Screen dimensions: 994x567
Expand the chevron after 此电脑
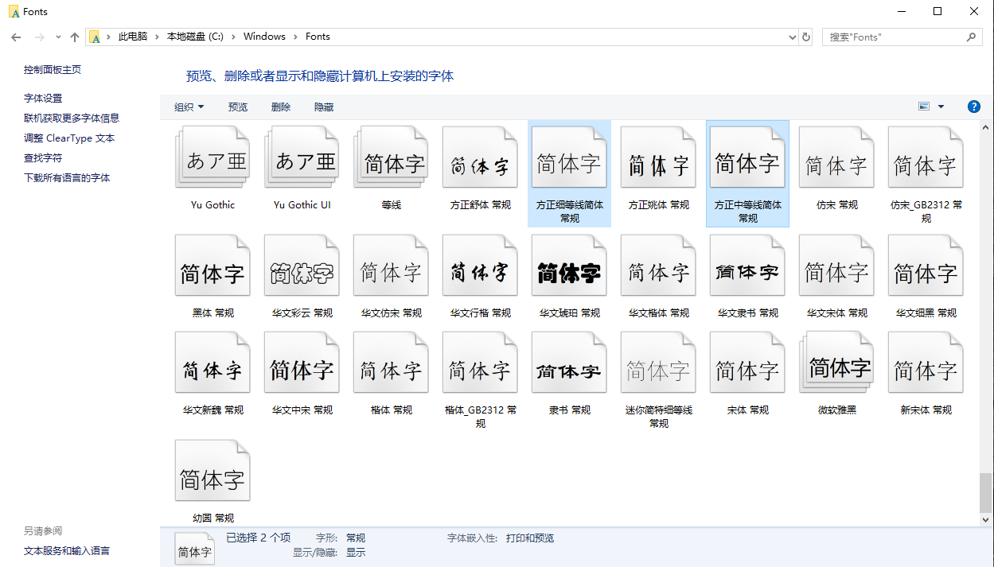pyautogui.click(x=157, y=37)
